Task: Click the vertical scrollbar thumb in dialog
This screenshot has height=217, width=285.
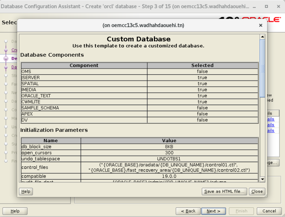Action: click(x=262, y=69)
